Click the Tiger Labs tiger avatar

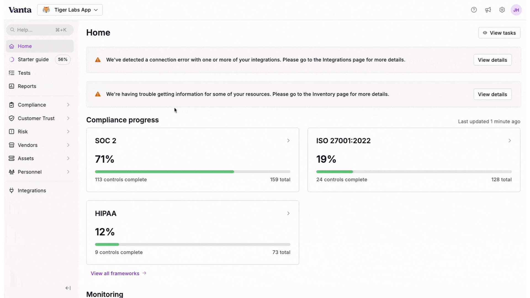pos(46,10)
